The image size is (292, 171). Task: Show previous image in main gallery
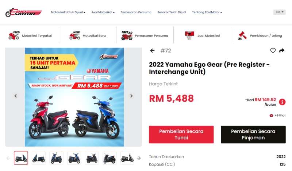16,96
